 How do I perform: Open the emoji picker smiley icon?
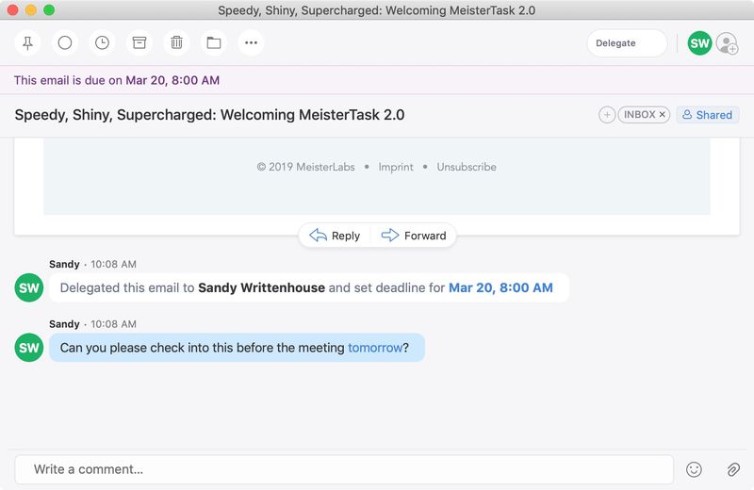pyautogui.click(x=694, y=469)
